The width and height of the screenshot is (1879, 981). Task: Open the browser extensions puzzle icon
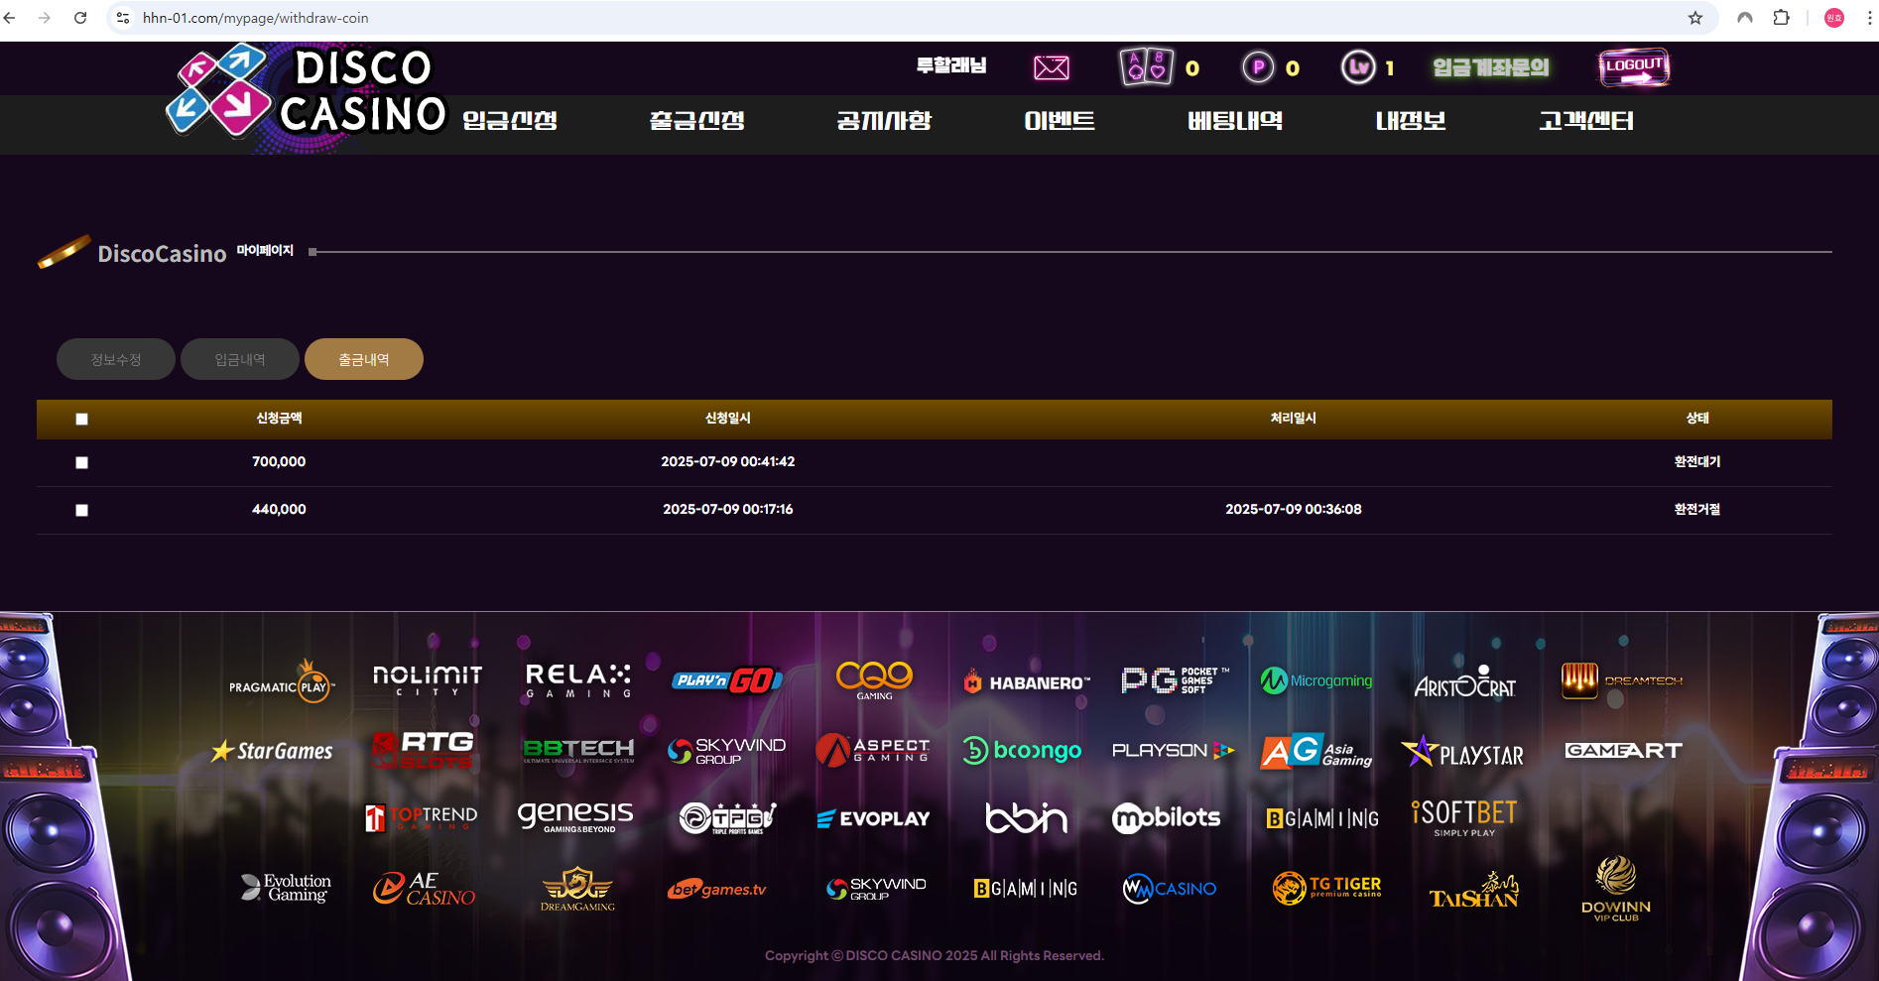[x=1781, y=18]
